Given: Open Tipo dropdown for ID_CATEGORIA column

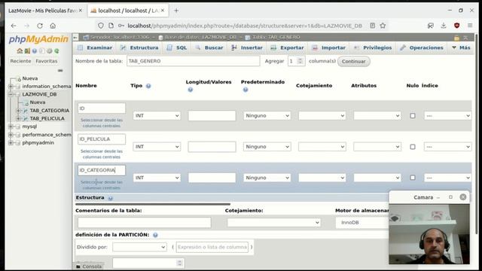Looking at the screenshot, I should coord(157,178).
